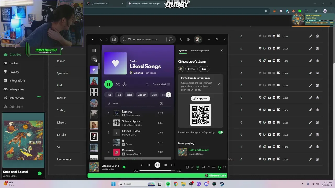Image resolution: width=335 pixels, height=188 pixels.
Task: Show lyrics microphone icon
Action: coord(192,167)
